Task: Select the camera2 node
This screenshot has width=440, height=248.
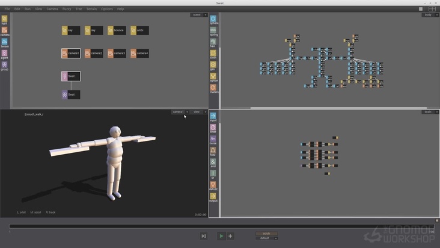Action: click(94, 54)
